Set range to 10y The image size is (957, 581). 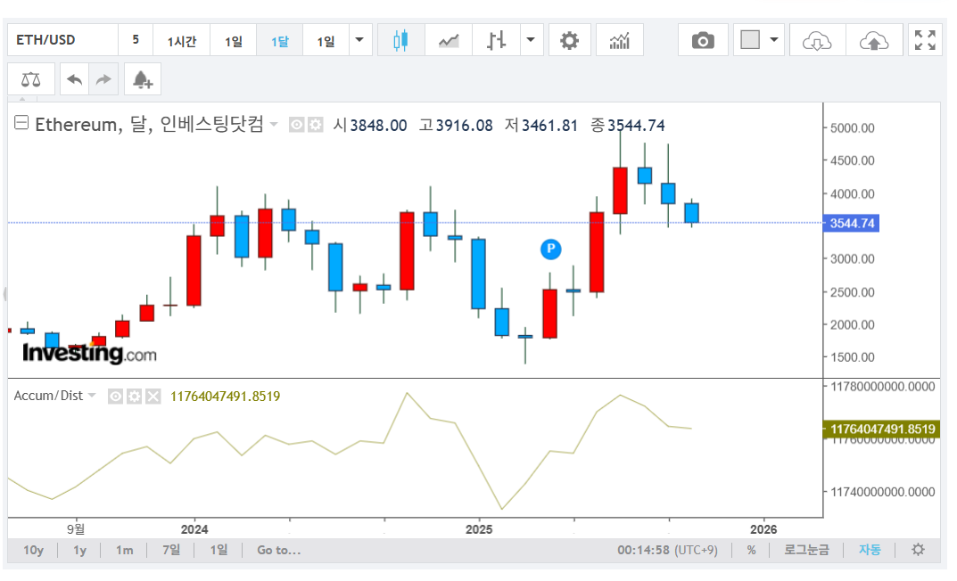click(x=34, y=550)
